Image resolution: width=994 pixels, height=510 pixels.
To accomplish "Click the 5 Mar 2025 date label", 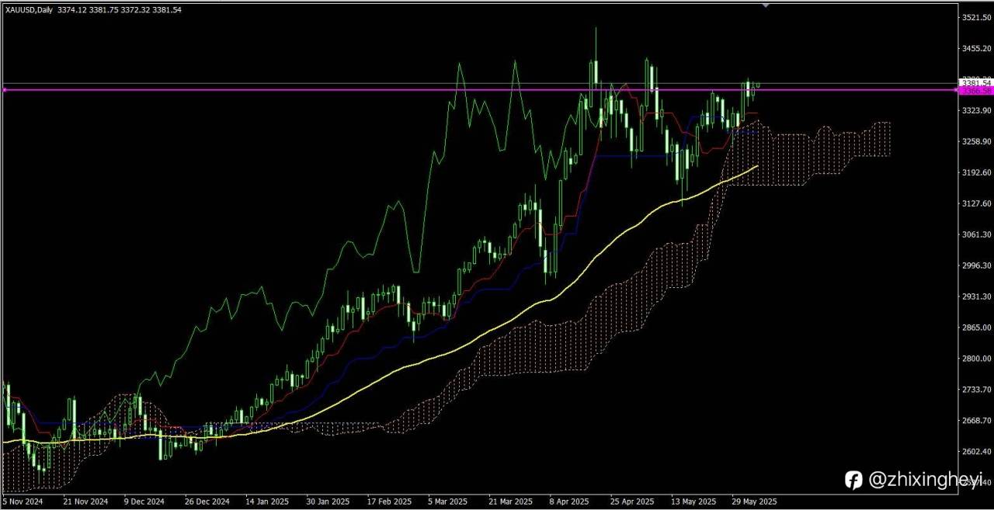I will (450, 501).
